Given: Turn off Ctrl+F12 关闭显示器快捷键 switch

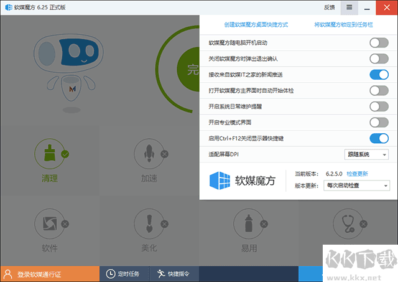Looking at the screenshot, I should click(379, 138).
